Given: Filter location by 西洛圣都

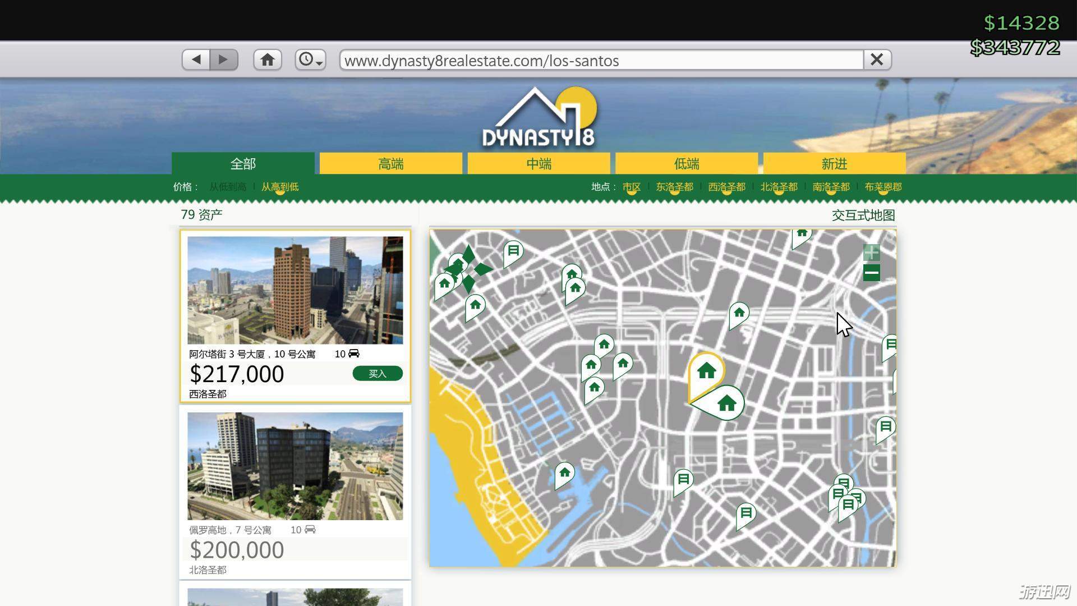Looking at the screenshot, I should 726,187.
